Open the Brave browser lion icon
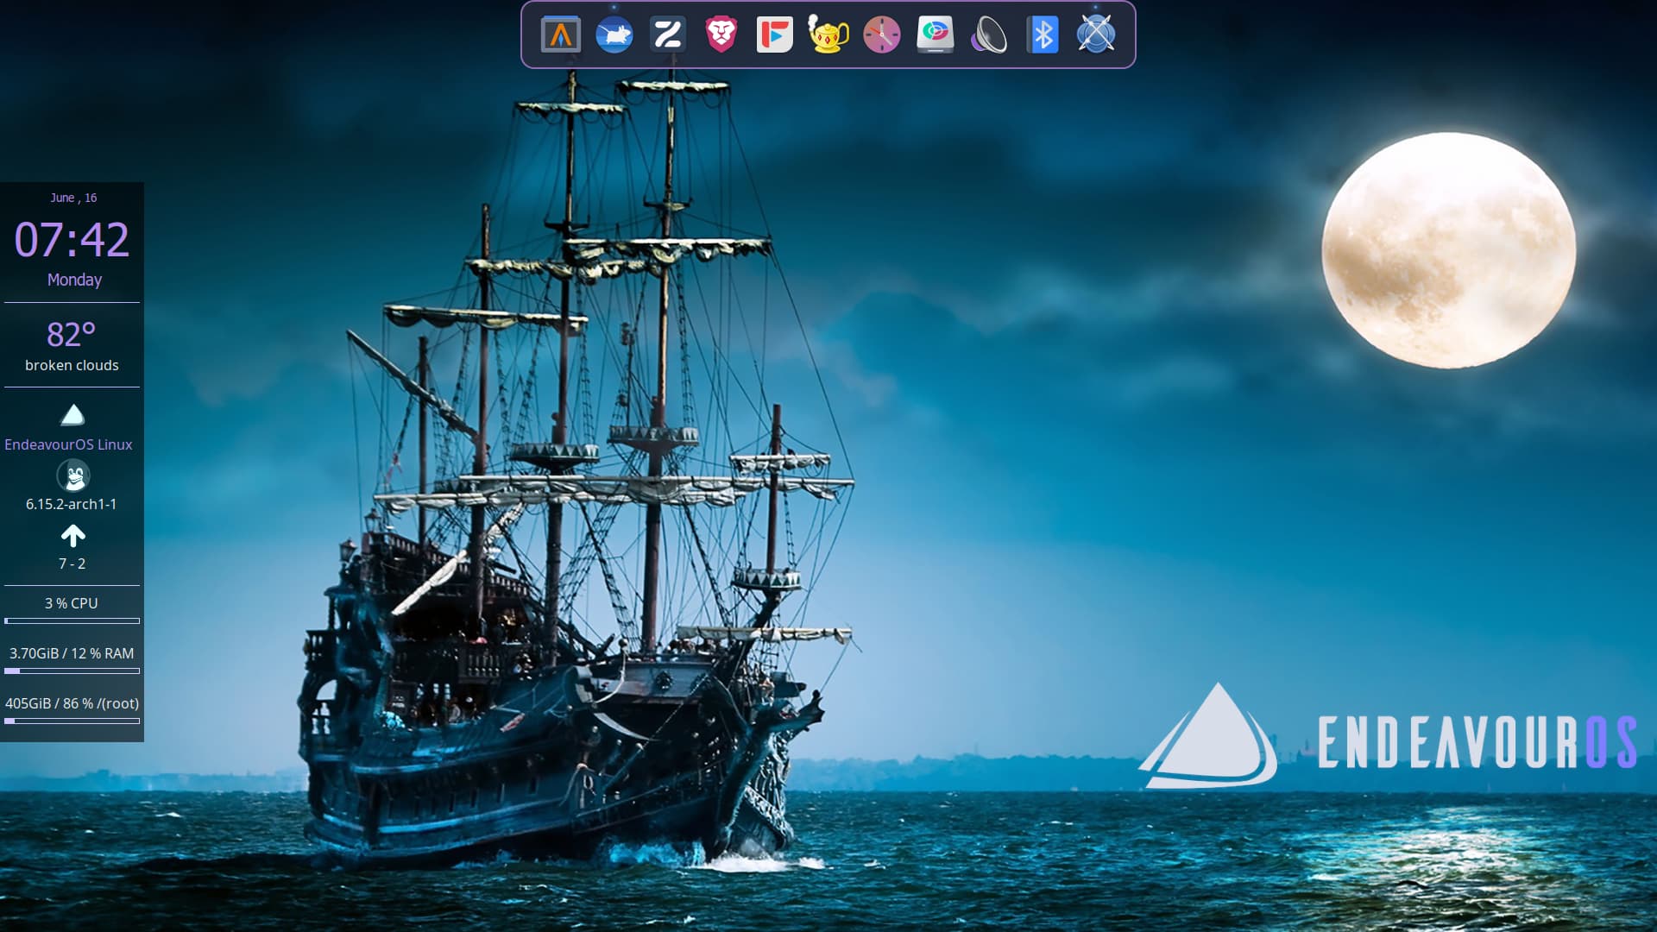The width and height of the screenshot is (1657, 932). click(x=721, y=35)
